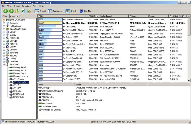Expand the Multimedia tree node
Viewport: 191px width, 124px height.
pyautogui.click(x=4, y=38)
